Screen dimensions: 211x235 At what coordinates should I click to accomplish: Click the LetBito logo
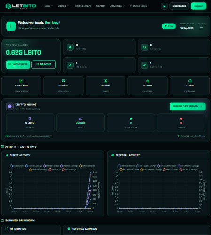point(21,6)
